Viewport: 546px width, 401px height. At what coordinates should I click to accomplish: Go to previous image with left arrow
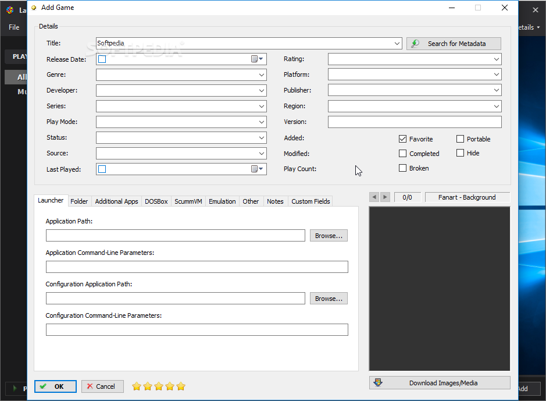(374, 197)
